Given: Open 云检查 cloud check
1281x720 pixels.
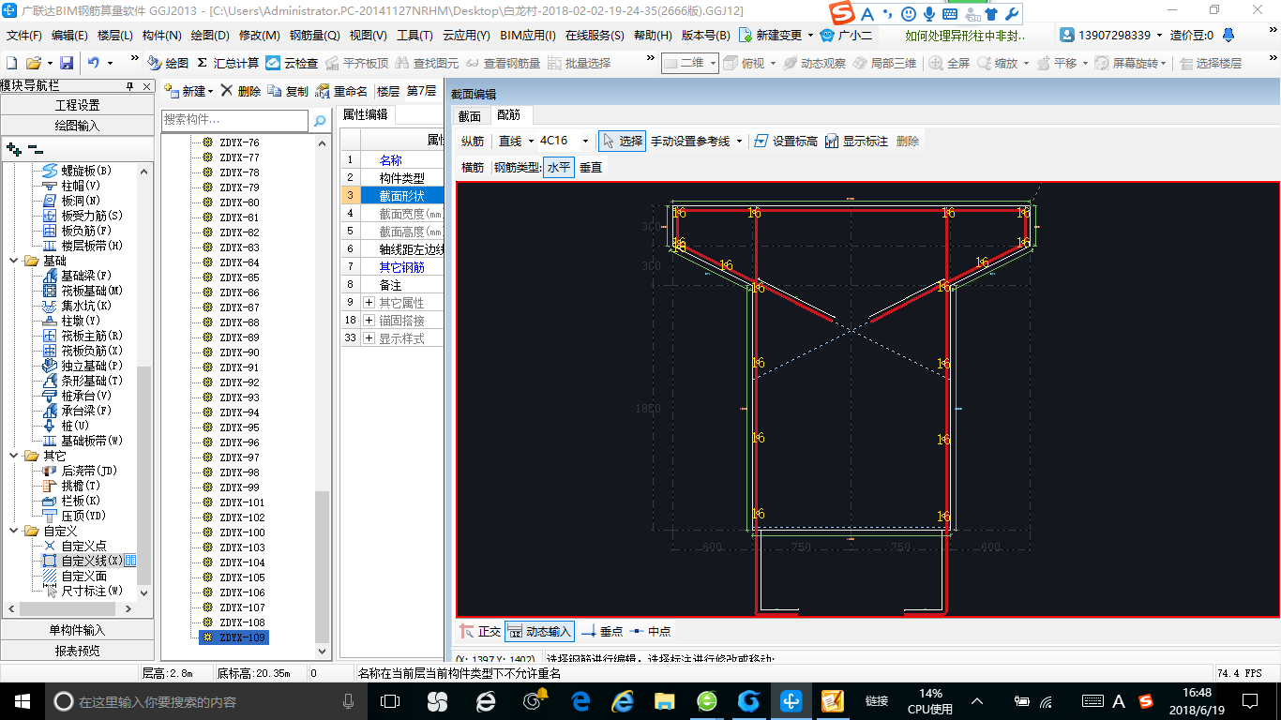Looking at the screenshot, I should tap(292, 63).
